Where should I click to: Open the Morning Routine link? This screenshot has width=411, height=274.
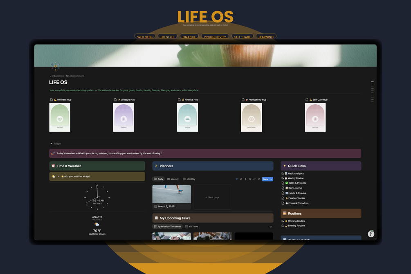[x=296, y=221]
